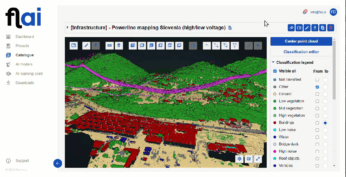Image resolution: width=346 pixels, height=177 pixels.
Task: Open the notifications bell
Action: [305, 12]
